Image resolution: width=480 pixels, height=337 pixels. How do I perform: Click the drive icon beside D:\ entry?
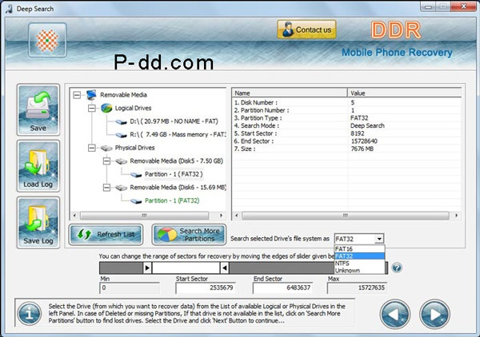tap(122, 121)
